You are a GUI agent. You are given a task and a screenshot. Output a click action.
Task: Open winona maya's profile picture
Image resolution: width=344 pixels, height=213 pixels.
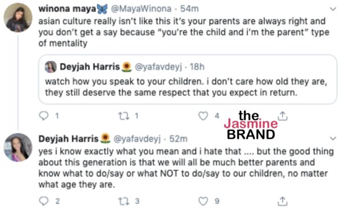pyautogui.click(x=18, y=18)
